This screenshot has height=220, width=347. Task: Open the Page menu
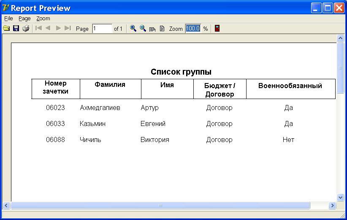pyautogui.click(x=24, y=19)
